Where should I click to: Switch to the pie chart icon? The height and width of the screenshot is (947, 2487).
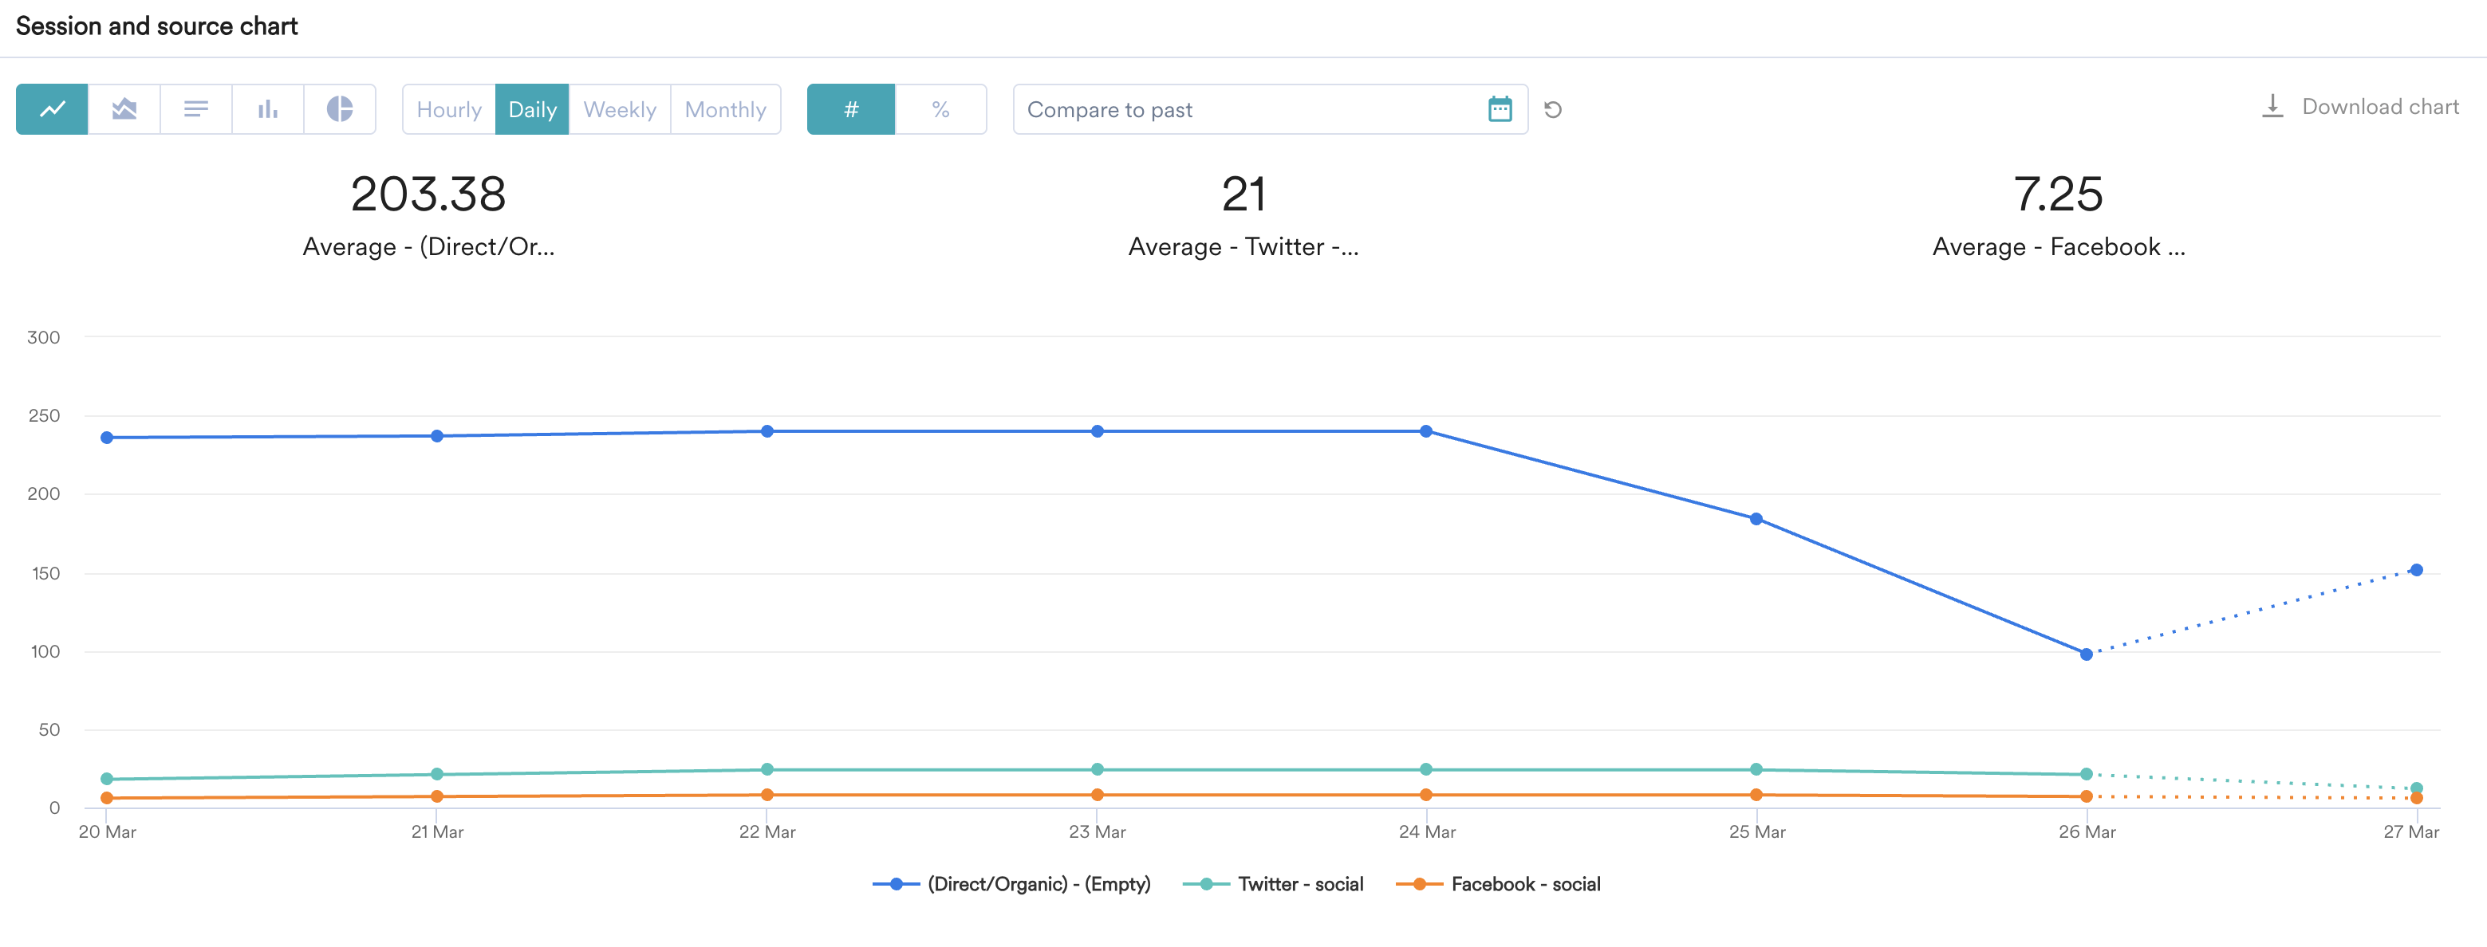pos(339,109)
